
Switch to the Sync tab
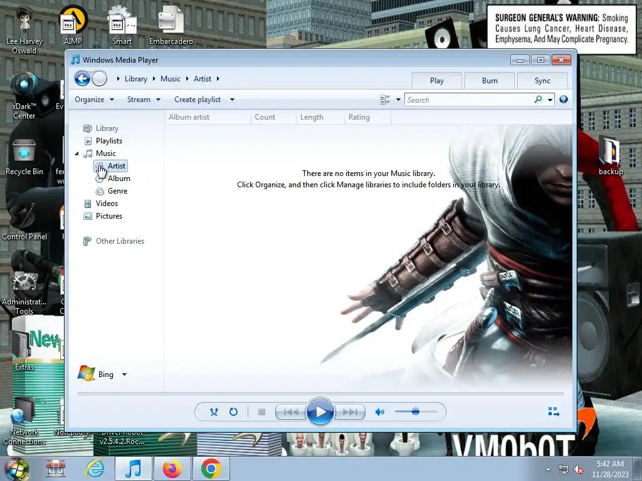coord(542,81)
